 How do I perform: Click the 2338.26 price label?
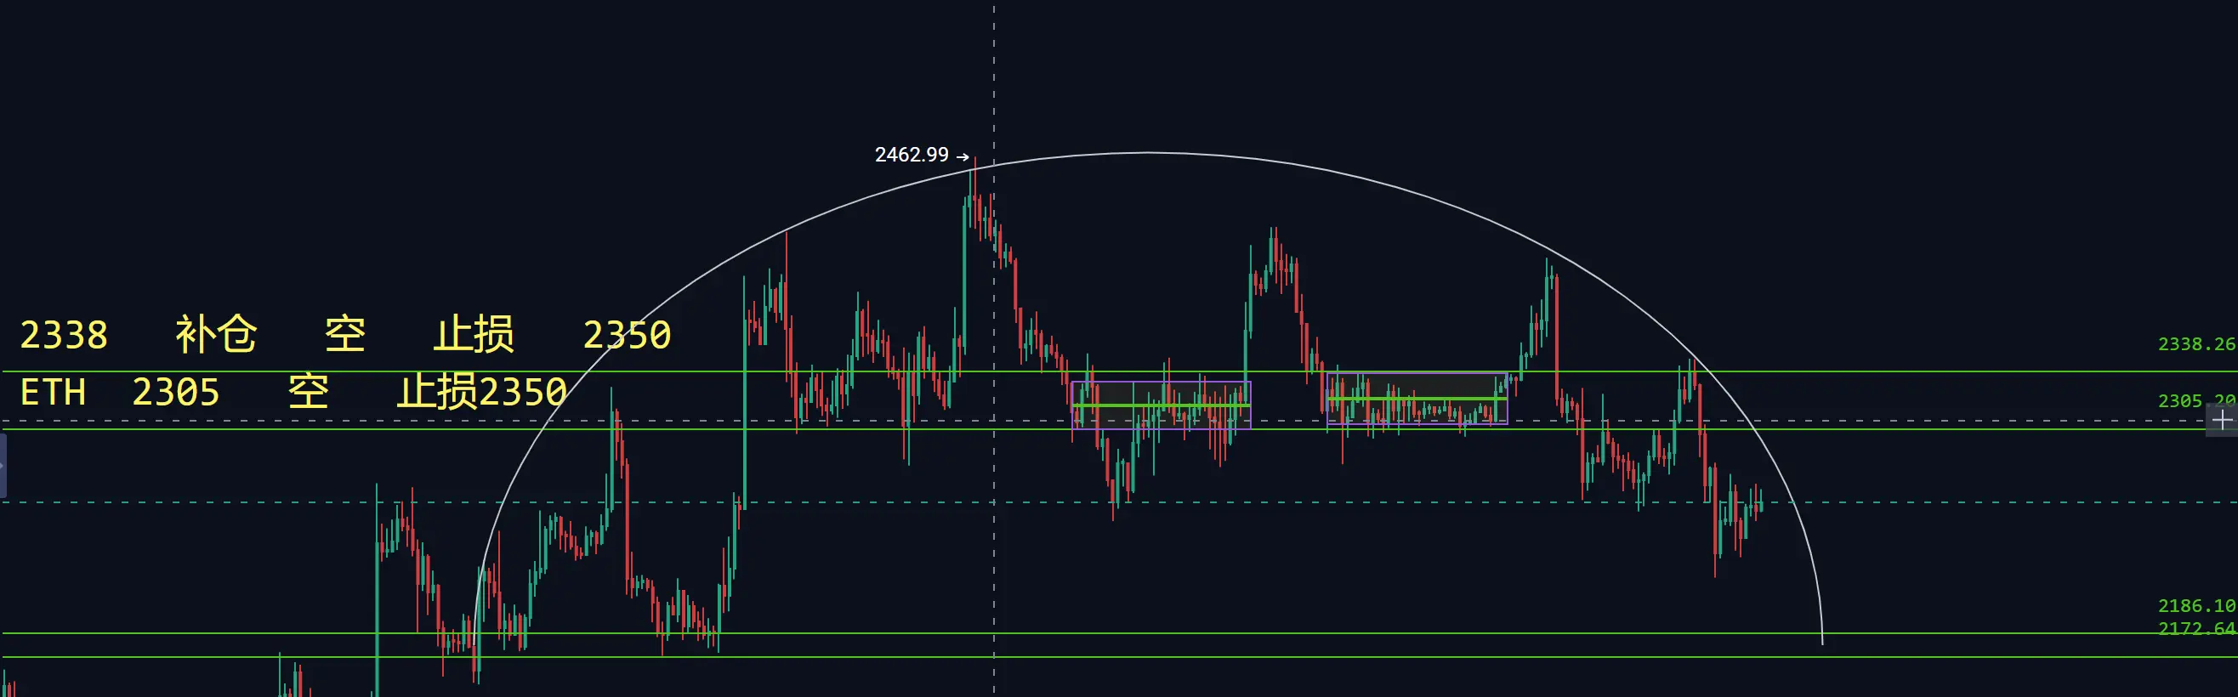click(x=2196, y=343)
